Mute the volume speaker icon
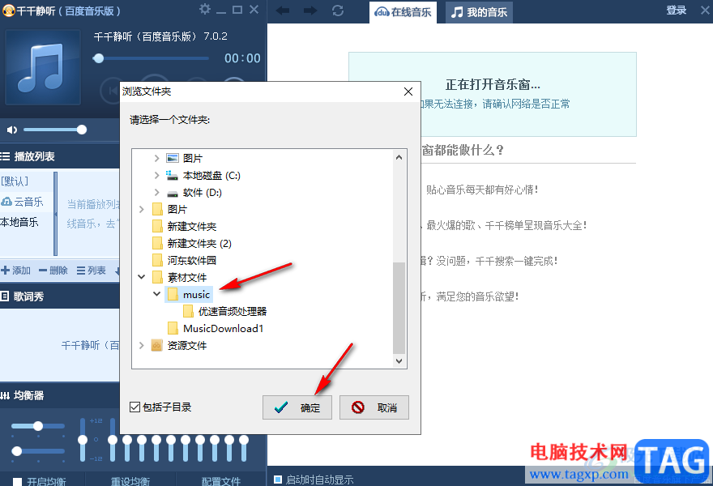The width and height of the screenshot is (713, 486). pos(12,130)
